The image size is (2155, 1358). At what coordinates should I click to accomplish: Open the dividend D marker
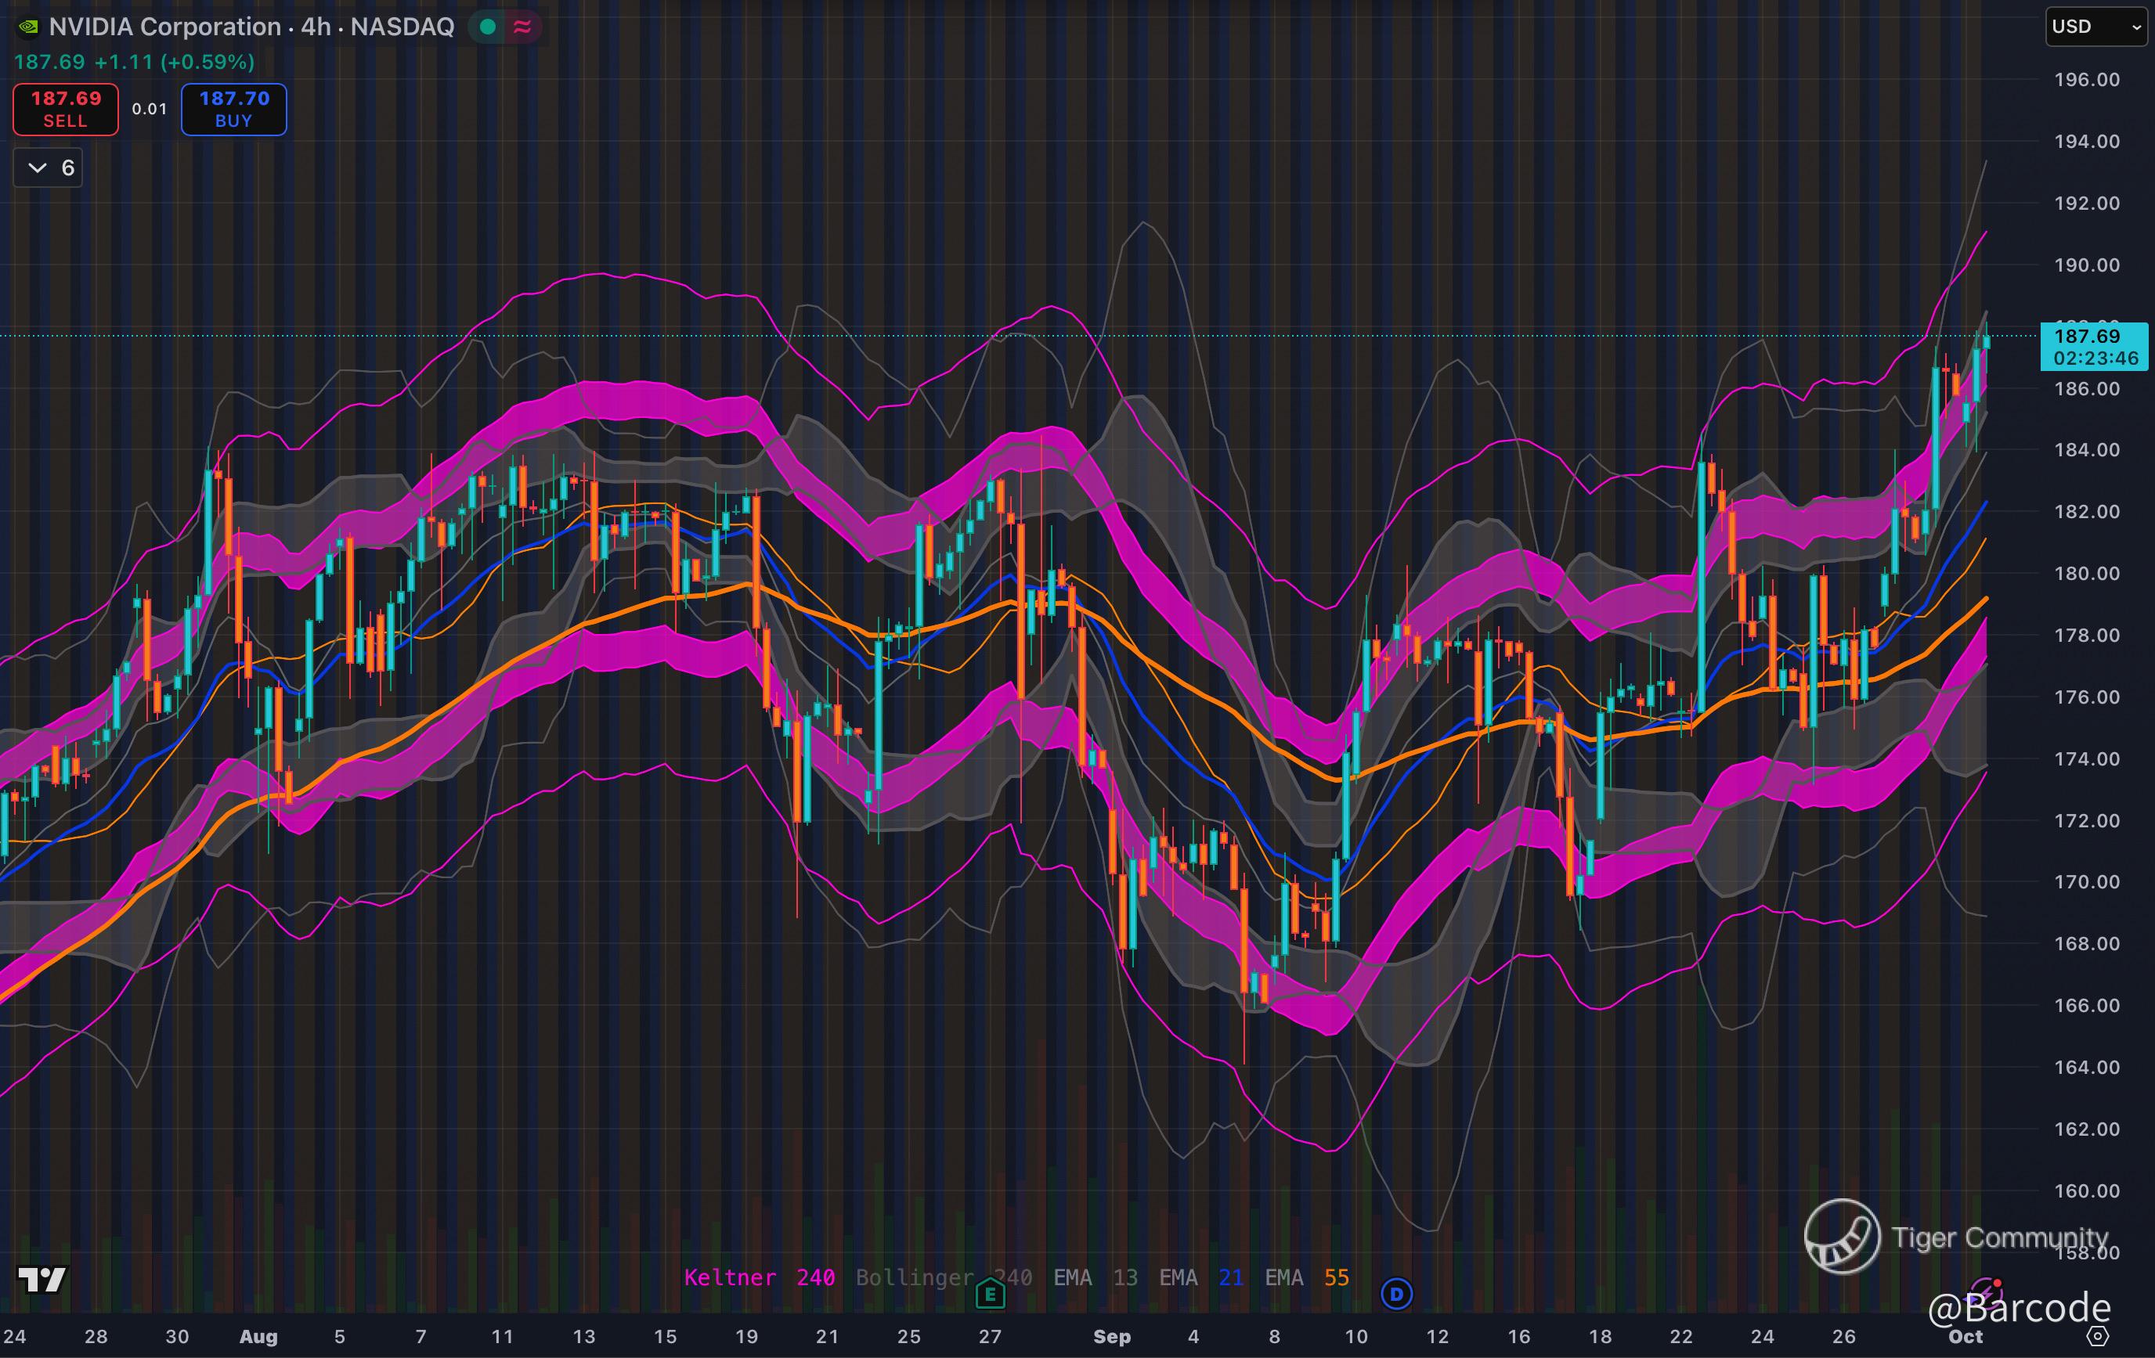[x=1396, y=1294]
